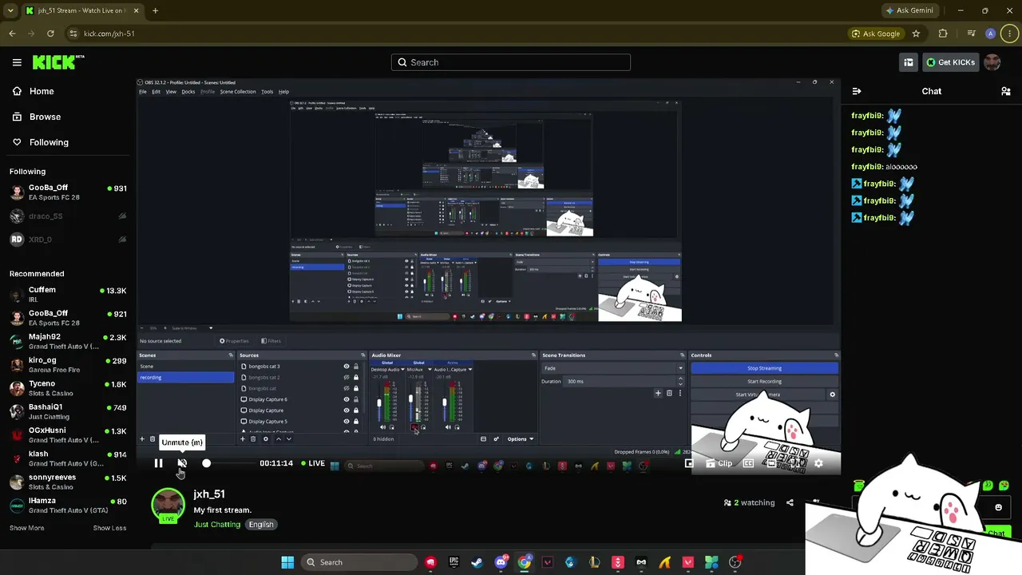1022x575 pixels.
Task: Open the profile avatar menu on Kick
Action: [992, 62]
